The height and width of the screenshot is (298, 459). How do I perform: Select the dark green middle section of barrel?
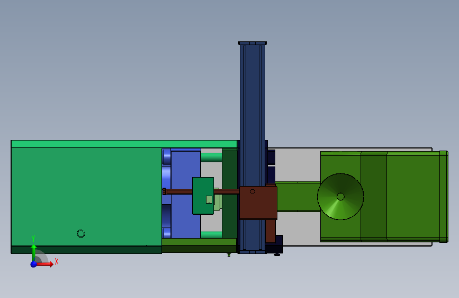coord(374,197)
